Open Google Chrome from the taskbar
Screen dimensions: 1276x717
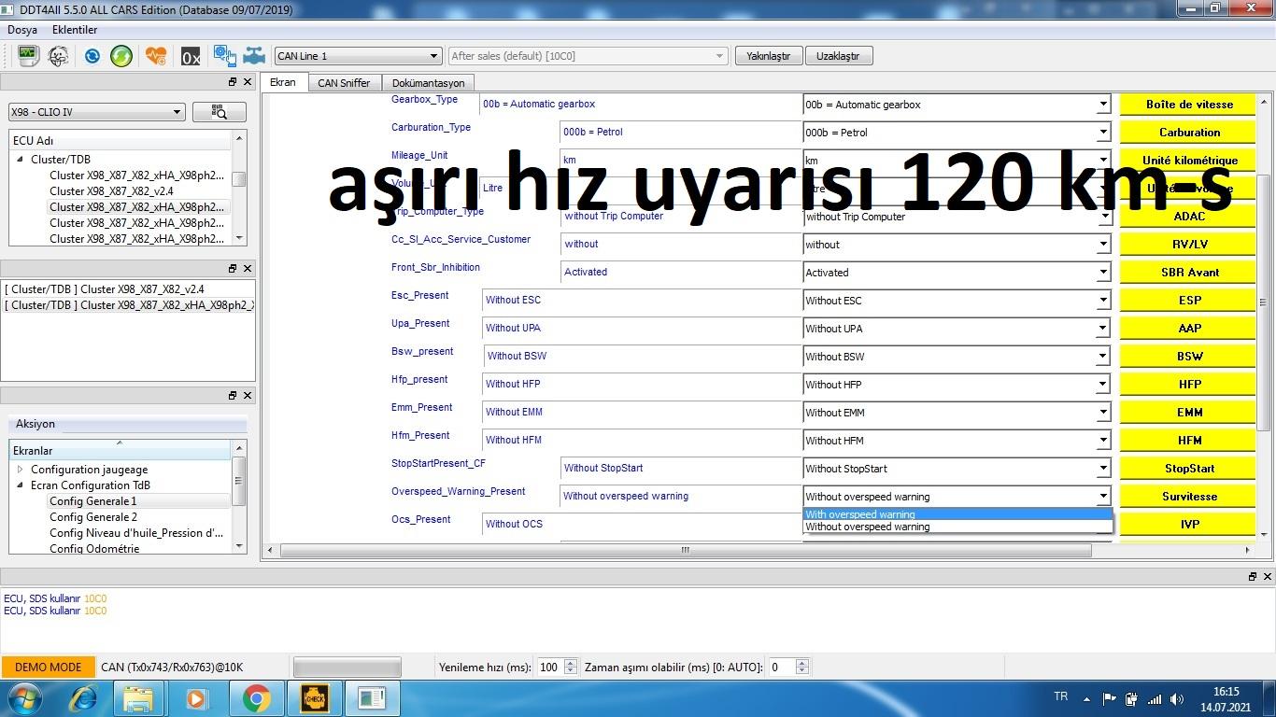point(256,697)
